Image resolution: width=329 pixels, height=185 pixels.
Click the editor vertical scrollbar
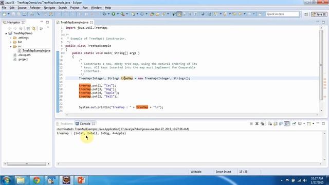[x=321, y=65]
